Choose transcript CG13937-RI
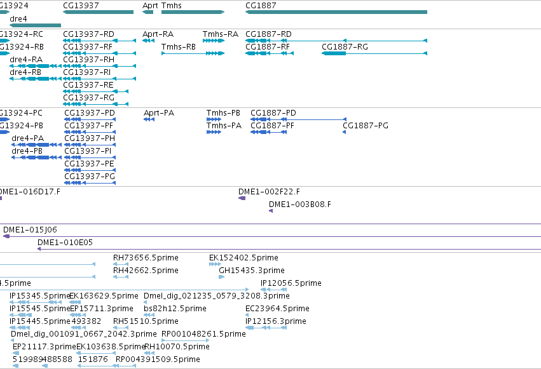 (x=99, y=79)
